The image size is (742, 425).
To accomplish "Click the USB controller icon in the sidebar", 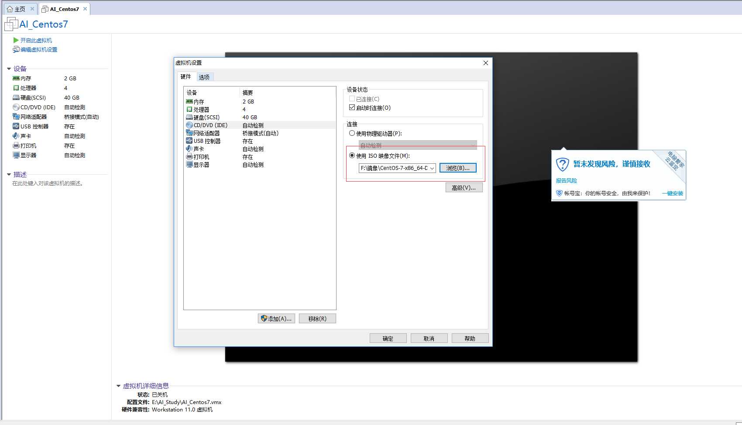I will coord(16,126).
